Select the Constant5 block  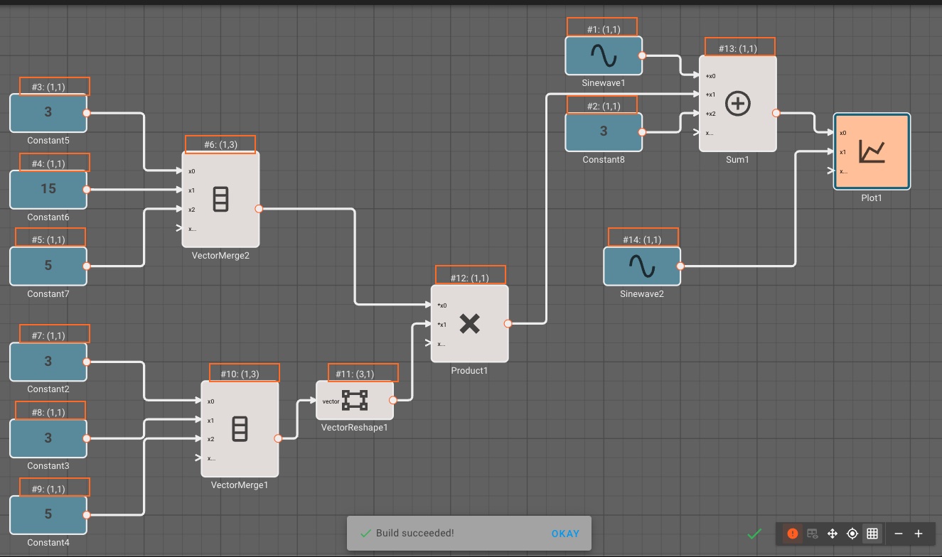[48, 113]
